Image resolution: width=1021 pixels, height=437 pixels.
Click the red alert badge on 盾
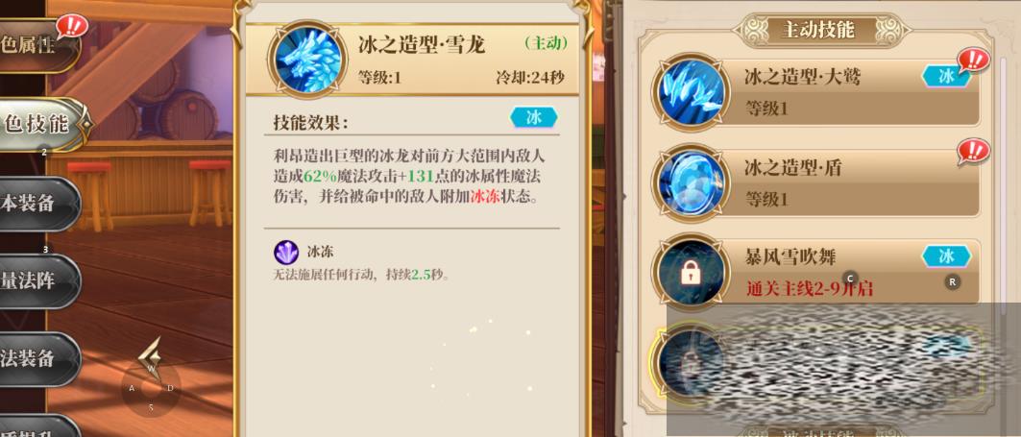(x=974, y=151)
